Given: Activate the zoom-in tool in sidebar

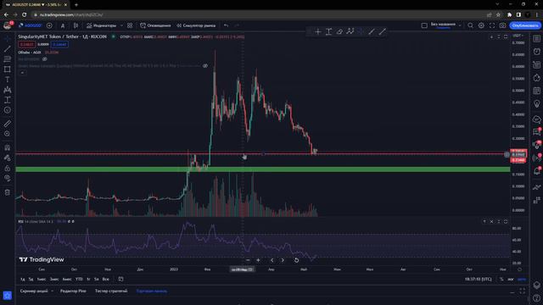Looking at the screenshot, I should pos(8,134).
